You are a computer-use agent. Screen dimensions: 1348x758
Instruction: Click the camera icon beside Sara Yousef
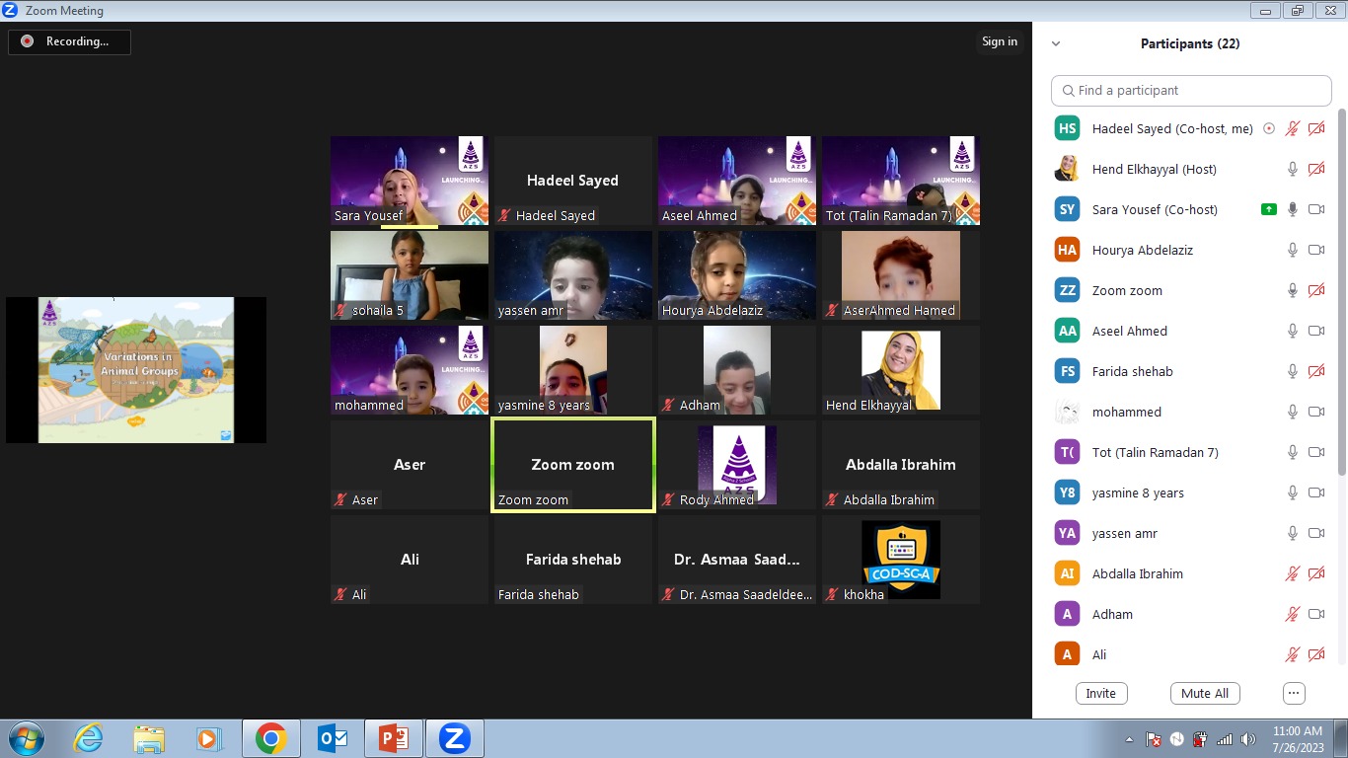click(1315, 209)
